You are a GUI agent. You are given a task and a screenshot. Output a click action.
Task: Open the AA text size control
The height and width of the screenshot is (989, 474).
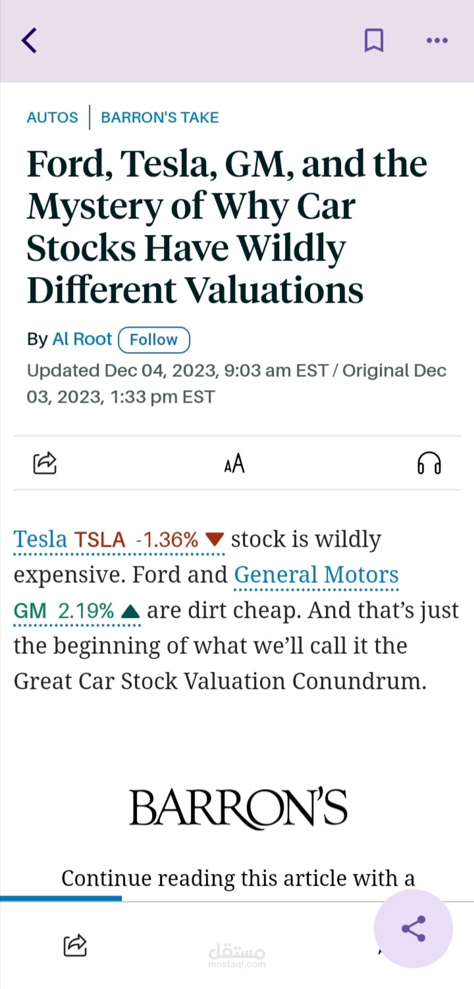coord(234,464)
